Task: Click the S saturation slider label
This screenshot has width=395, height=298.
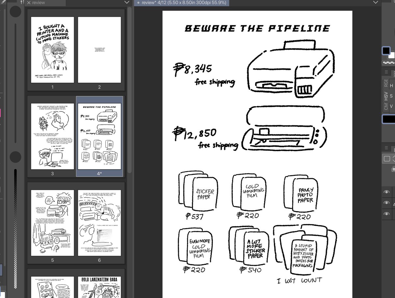Action: [391, 96]
